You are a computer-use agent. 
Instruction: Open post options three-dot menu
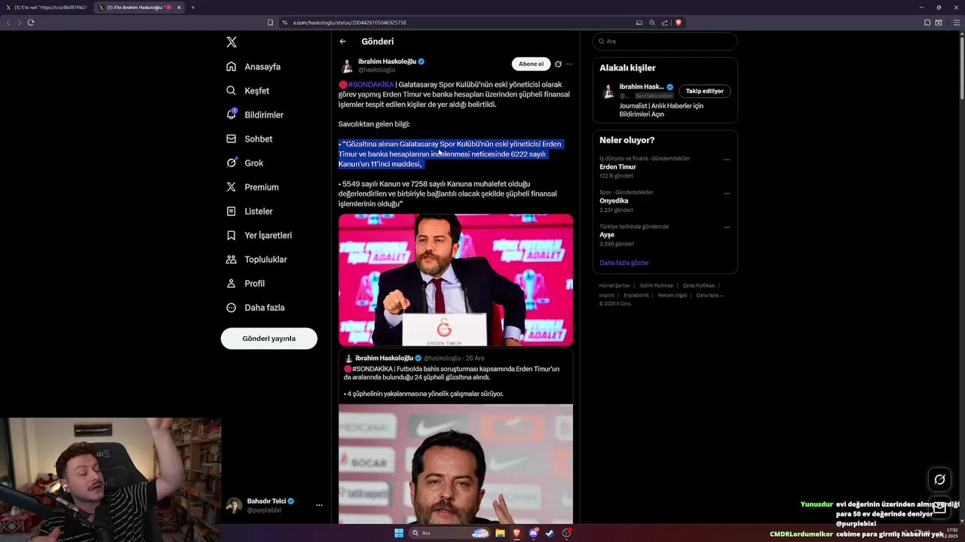(569, 64)
